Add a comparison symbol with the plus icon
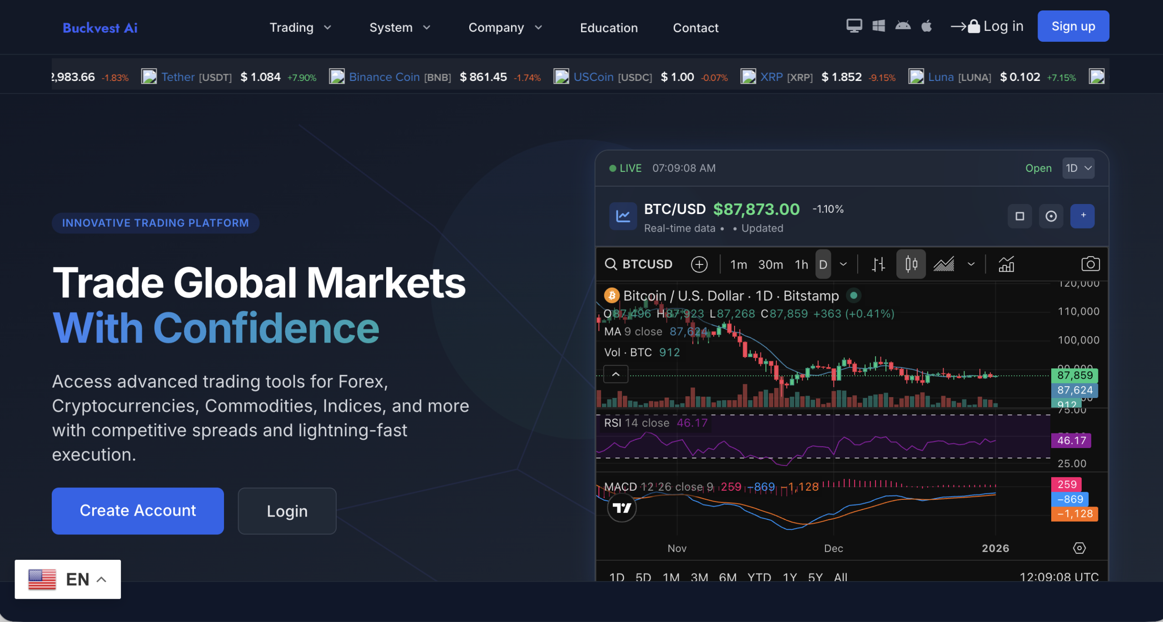The height and width of the screenshot is (622, 1163). pyautogui.click(x=699, y=264)
